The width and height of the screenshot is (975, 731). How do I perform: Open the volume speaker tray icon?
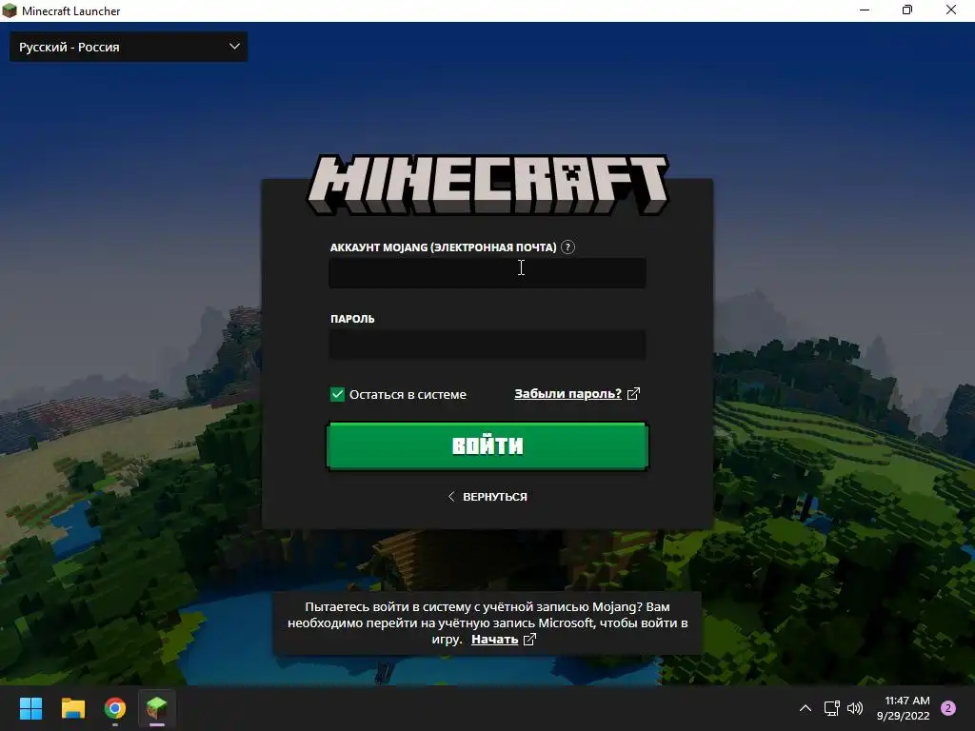pos(855,708)
